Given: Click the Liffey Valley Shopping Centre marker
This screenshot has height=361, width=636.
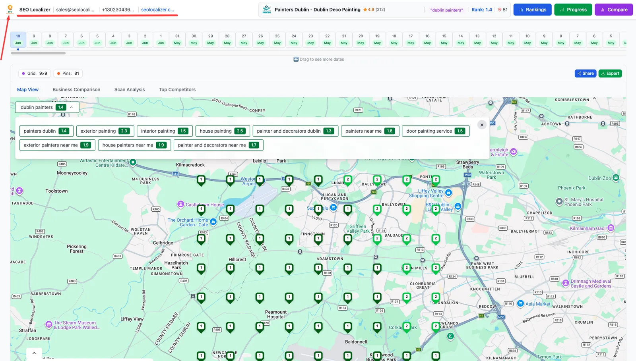Looking at the screenshot, I should point(448,193).
